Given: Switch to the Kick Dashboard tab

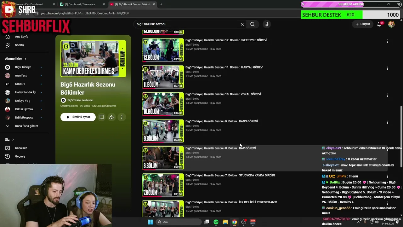Looking at the screenshot, I should click(x=29, y=4).
